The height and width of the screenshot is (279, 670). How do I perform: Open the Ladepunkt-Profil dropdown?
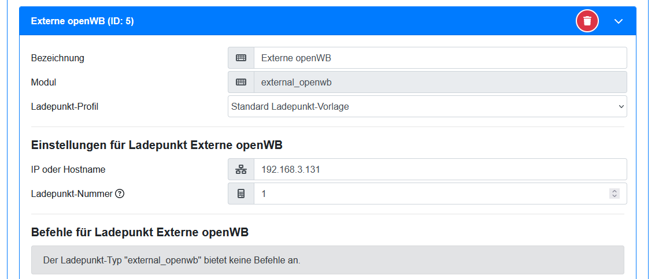click(x=427, y=106)
